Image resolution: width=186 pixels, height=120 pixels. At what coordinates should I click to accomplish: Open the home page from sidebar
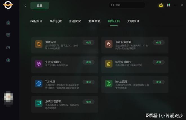click(8, 22)
